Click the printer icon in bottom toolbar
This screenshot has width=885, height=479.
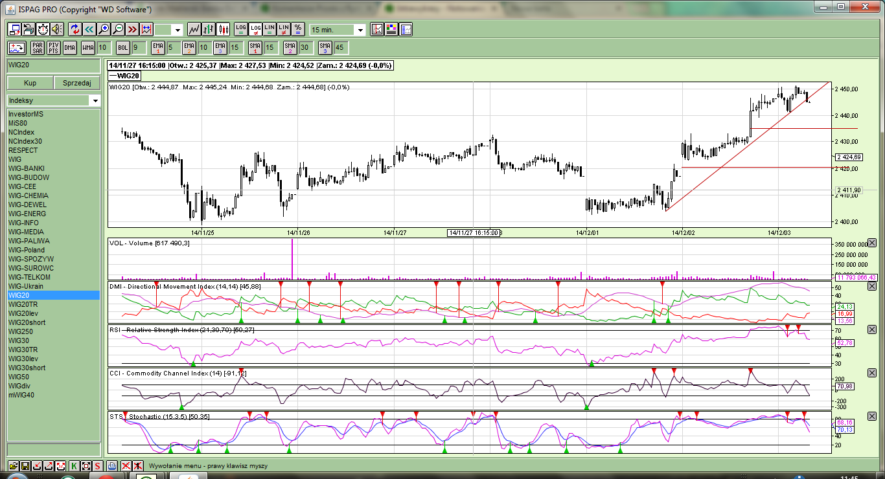point(112,466)
